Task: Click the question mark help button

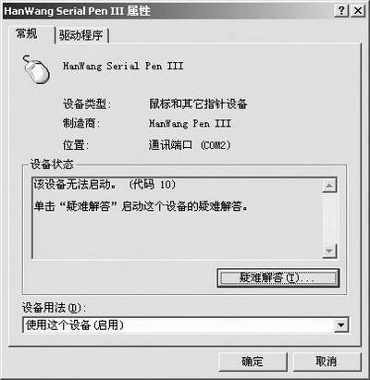Action: pos(341,11)
